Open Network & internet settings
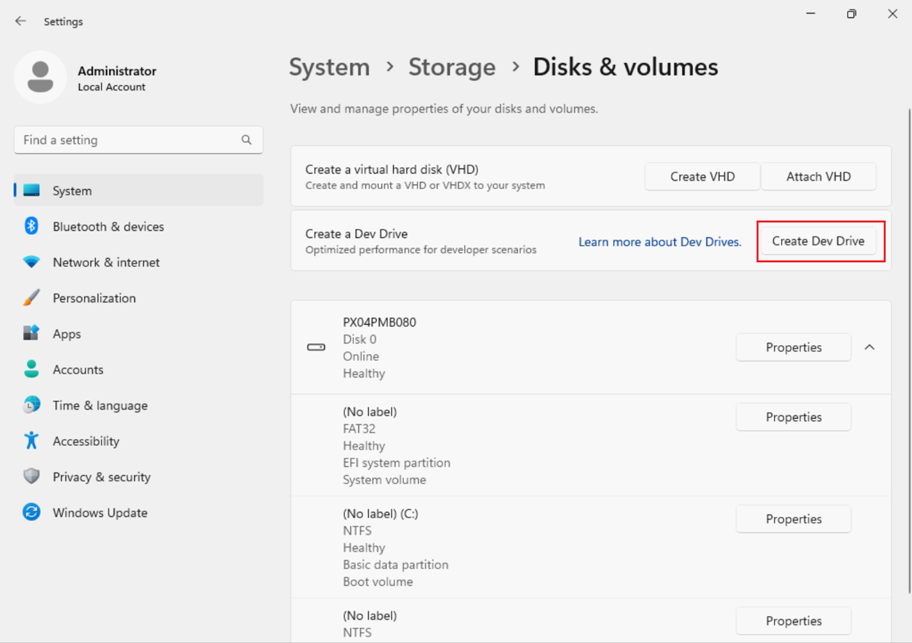Screen dimensions: 912x643 point(106,262)
